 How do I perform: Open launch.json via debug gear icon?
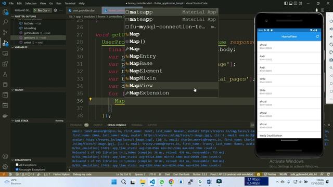(55, 10)
